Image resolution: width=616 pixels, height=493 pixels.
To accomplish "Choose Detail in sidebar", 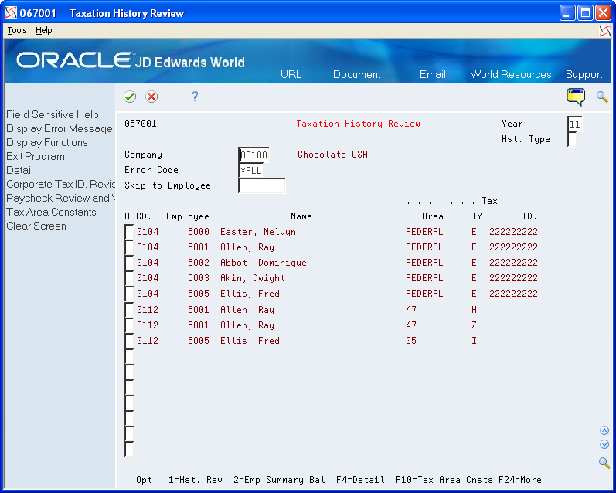I will pyautogui.click(x=19, y=171).
